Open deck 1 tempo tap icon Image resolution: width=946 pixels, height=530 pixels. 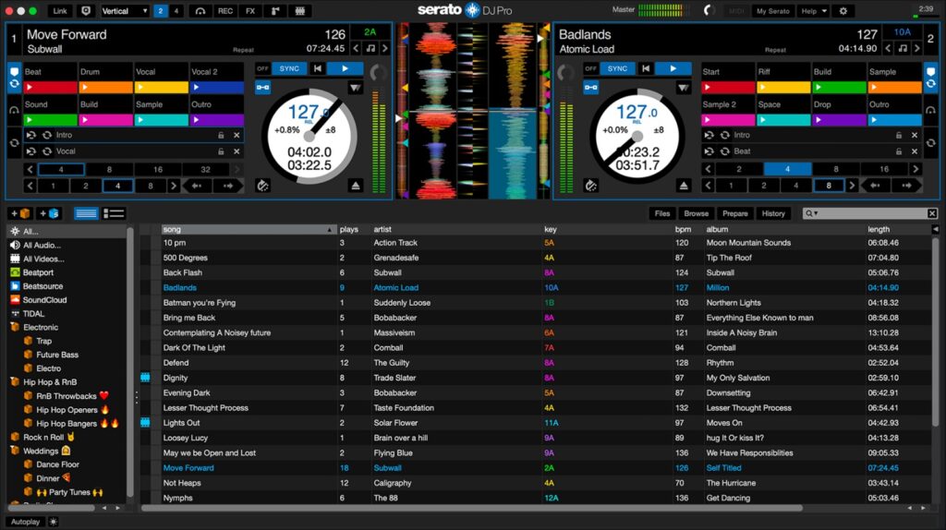262,186
